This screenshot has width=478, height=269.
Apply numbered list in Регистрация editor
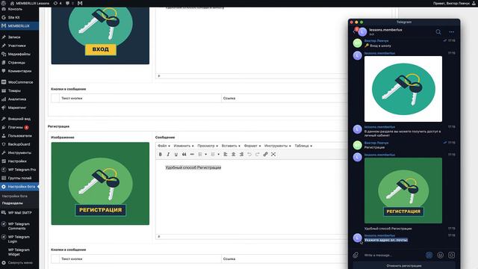point(213,155)
